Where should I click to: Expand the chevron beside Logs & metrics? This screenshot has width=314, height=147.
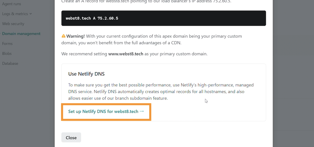(31, 14)
